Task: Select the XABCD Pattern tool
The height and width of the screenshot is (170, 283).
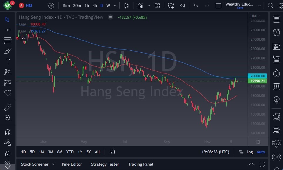Action: coord(7,72)
